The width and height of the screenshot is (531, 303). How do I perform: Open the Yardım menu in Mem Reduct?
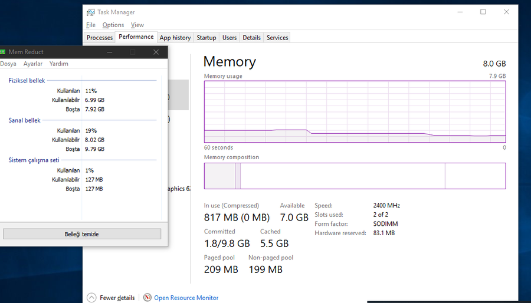(59, 64)
